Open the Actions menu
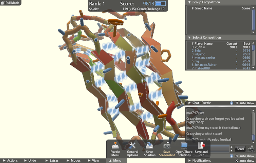This screenshot has width=256, height=163. pyautogui.click(x=10, y=161)
